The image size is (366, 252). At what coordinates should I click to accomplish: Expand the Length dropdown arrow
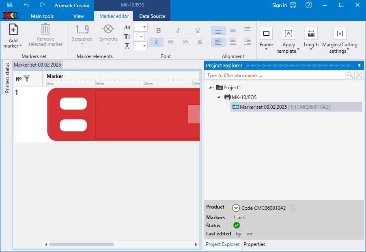click(311, 49)
